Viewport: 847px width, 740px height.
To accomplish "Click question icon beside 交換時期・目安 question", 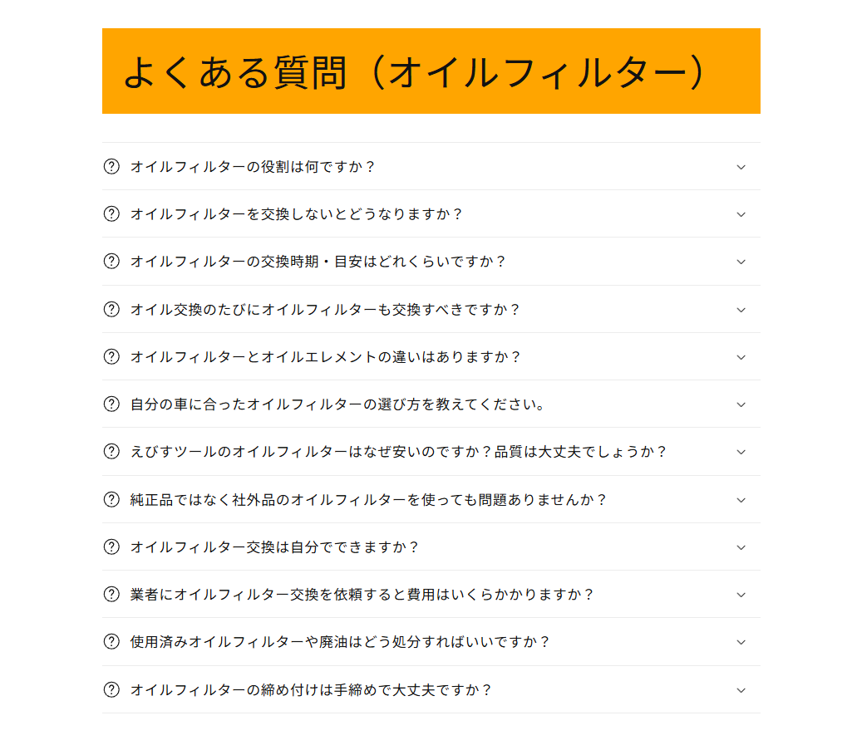I will click(111, 261).
